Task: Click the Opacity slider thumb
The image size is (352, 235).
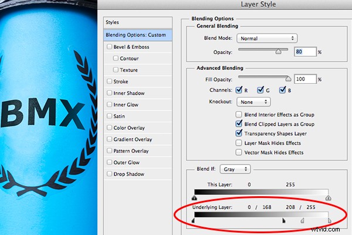Action: tap(278, 52)
